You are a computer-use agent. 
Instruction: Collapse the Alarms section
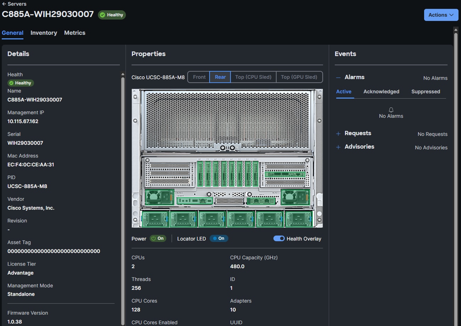(x=338, y=77)
